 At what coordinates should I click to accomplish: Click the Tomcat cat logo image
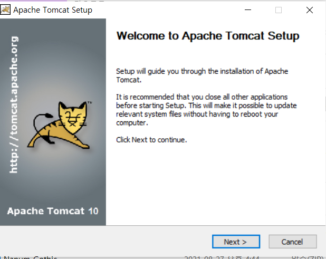(x=60, y=125)
